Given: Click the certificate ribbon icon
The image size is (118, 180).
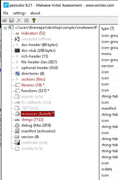Looking at the screenshot, I should point(17,143).
